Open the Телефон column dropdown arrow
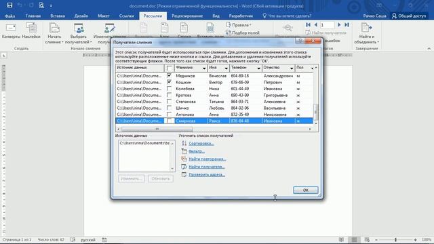This screenshot has width=434, height=244. (258, 68)
